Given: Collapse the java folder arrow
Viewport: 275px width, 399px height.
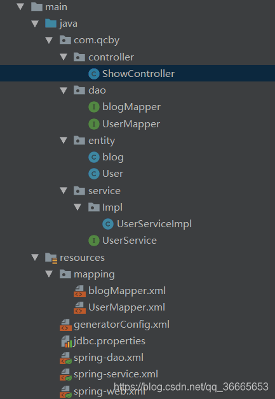Looking at the screenshot, I should [x=35, y=24].
